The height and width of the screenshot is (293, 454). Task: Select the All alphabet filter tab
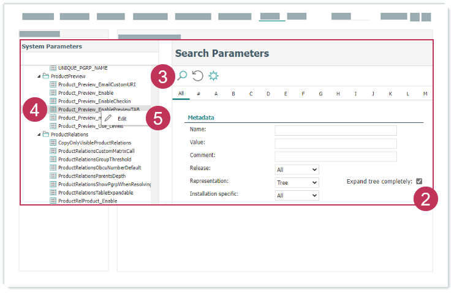[181, 94]
